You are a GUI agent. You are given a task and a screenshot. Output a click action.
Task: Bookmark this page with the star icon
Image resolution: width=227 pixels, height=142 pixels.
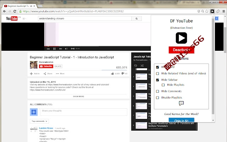point(207,11)
